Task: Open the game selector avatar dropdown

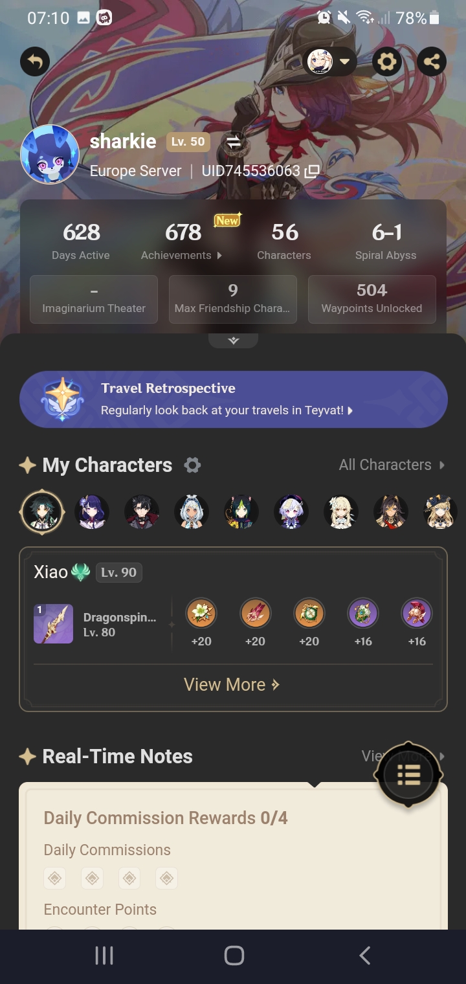Action: pos(329,62)
